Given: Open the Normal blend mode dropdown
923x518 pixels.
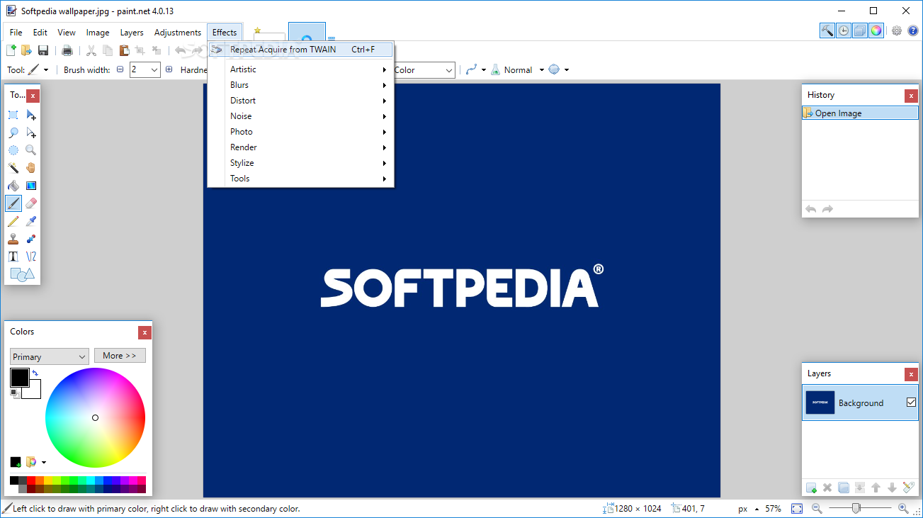Looking at the screenshot, I should [542, 69].
